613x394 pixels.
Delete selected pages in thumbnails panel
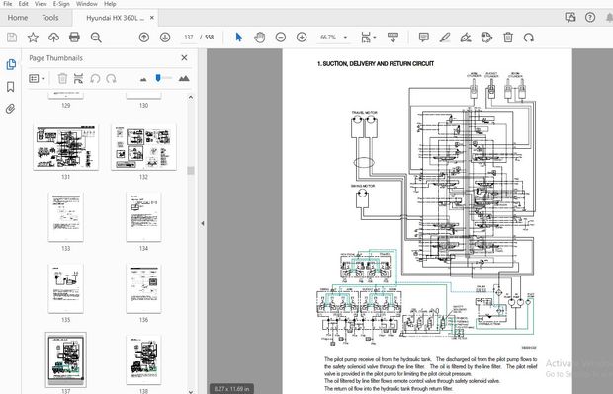pos(62,78)
